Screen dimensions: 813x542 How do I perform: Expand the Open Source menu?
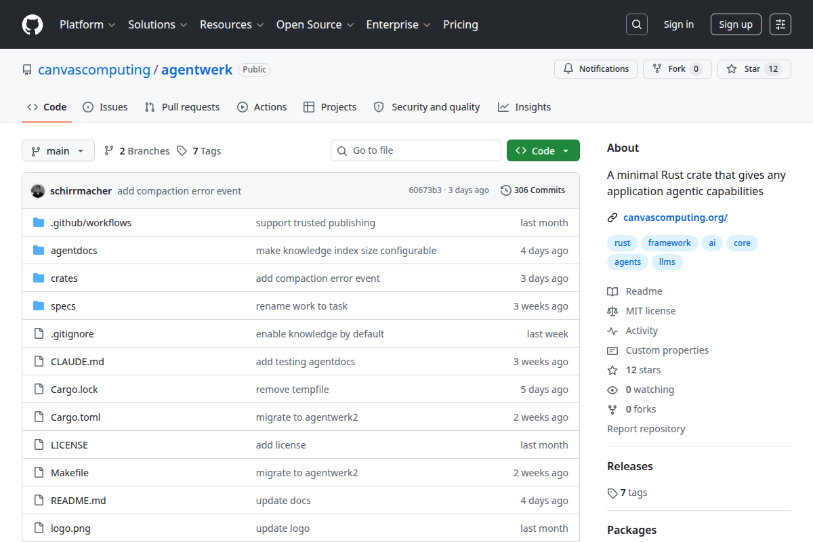[x=315, y=24]
